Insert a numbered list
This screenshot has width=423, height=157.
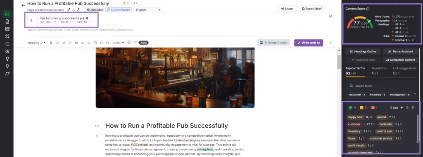(83, 43)
